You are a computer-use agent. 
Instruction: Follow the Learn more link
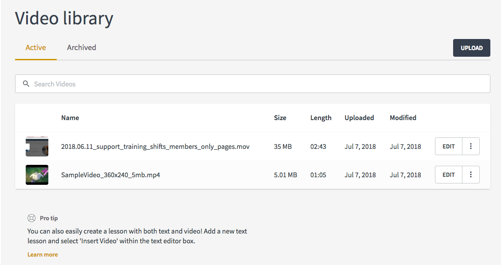[x=43, y=254]
